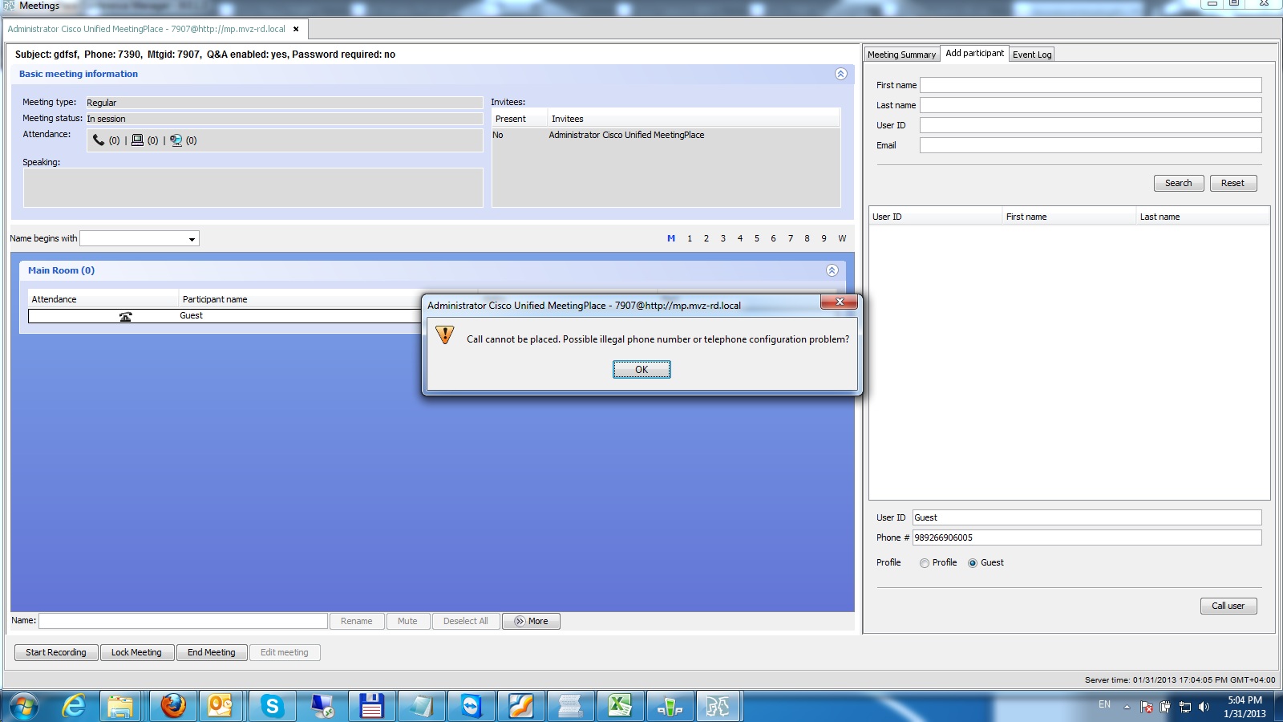Select room 1 in room list

pyautogui.click(x=690, y=238)
